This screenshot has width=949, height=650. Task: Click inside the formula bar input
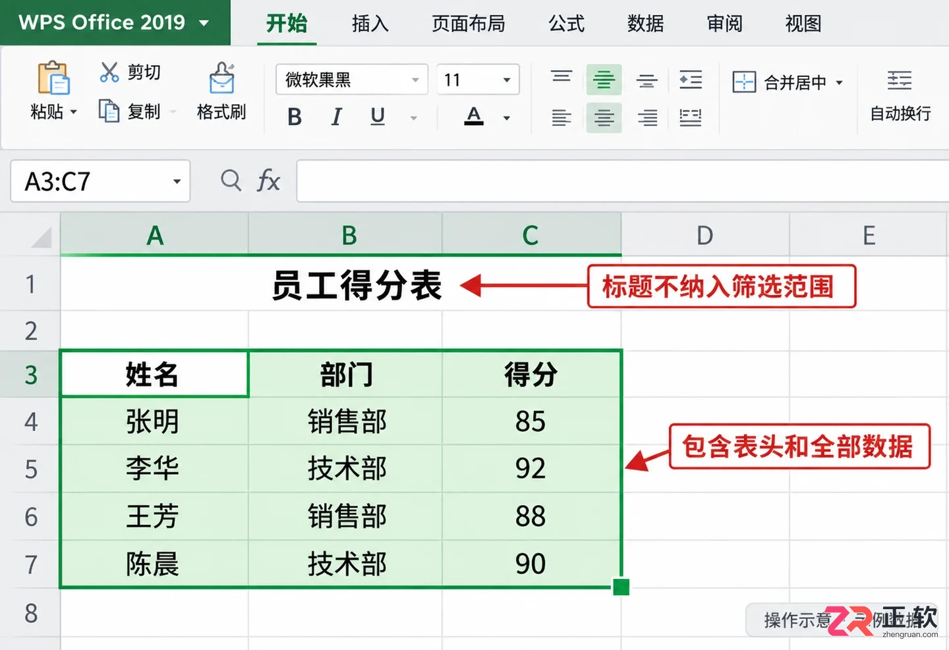coord(623,180)
